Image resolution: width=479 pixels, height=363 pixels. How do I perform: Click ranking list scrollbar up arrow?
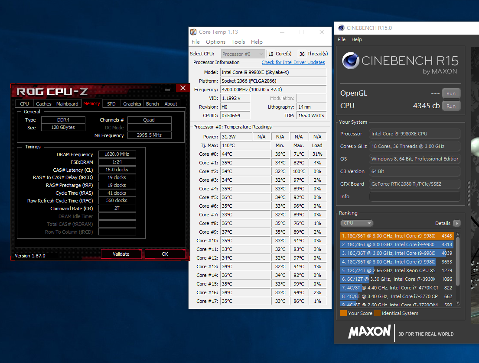[x=458, y=235]
